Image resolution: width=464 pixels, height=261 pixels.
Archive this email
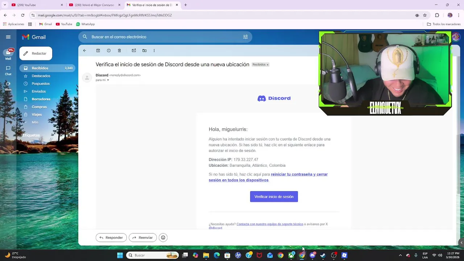point(98,50)
